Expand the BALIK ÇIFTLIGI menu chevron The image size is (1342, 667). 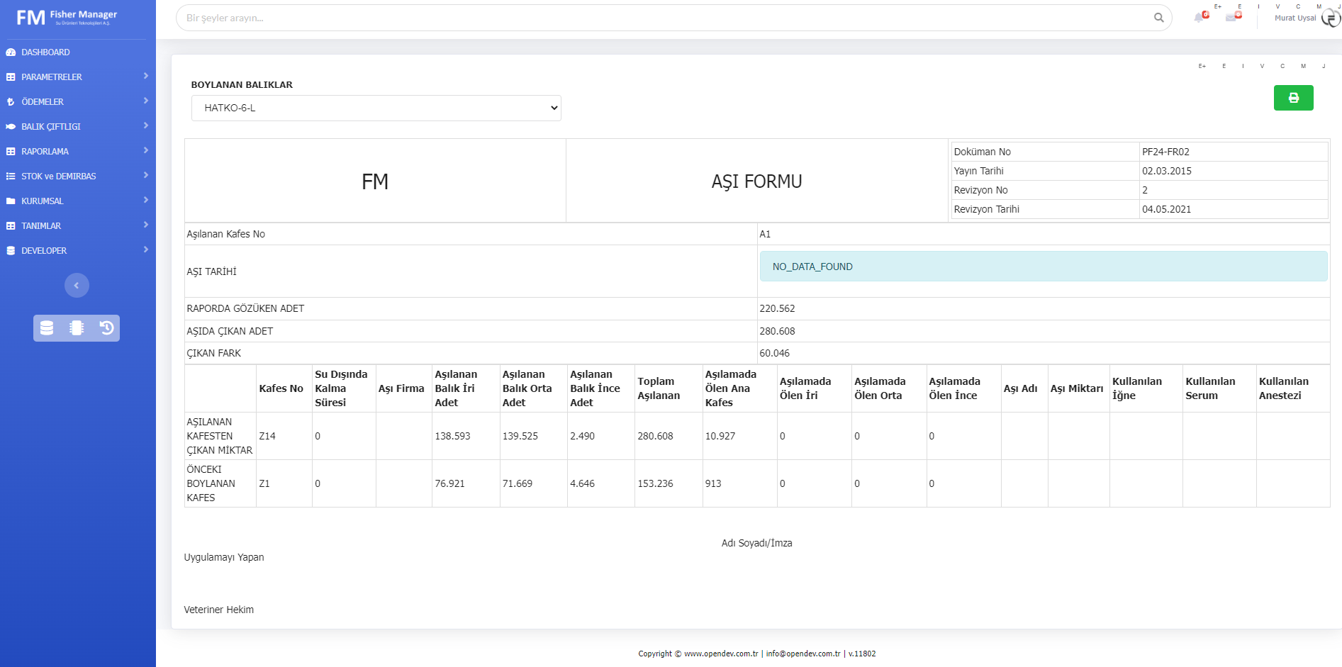tap(146, 125)
